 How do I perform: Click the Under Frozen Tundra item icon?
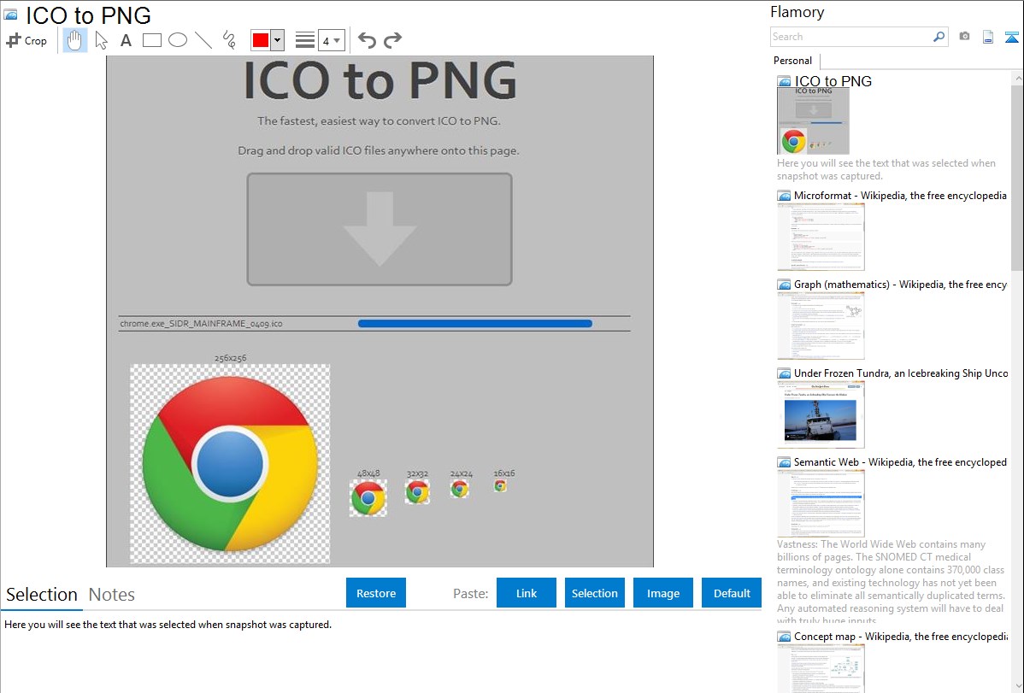(784, 373)
